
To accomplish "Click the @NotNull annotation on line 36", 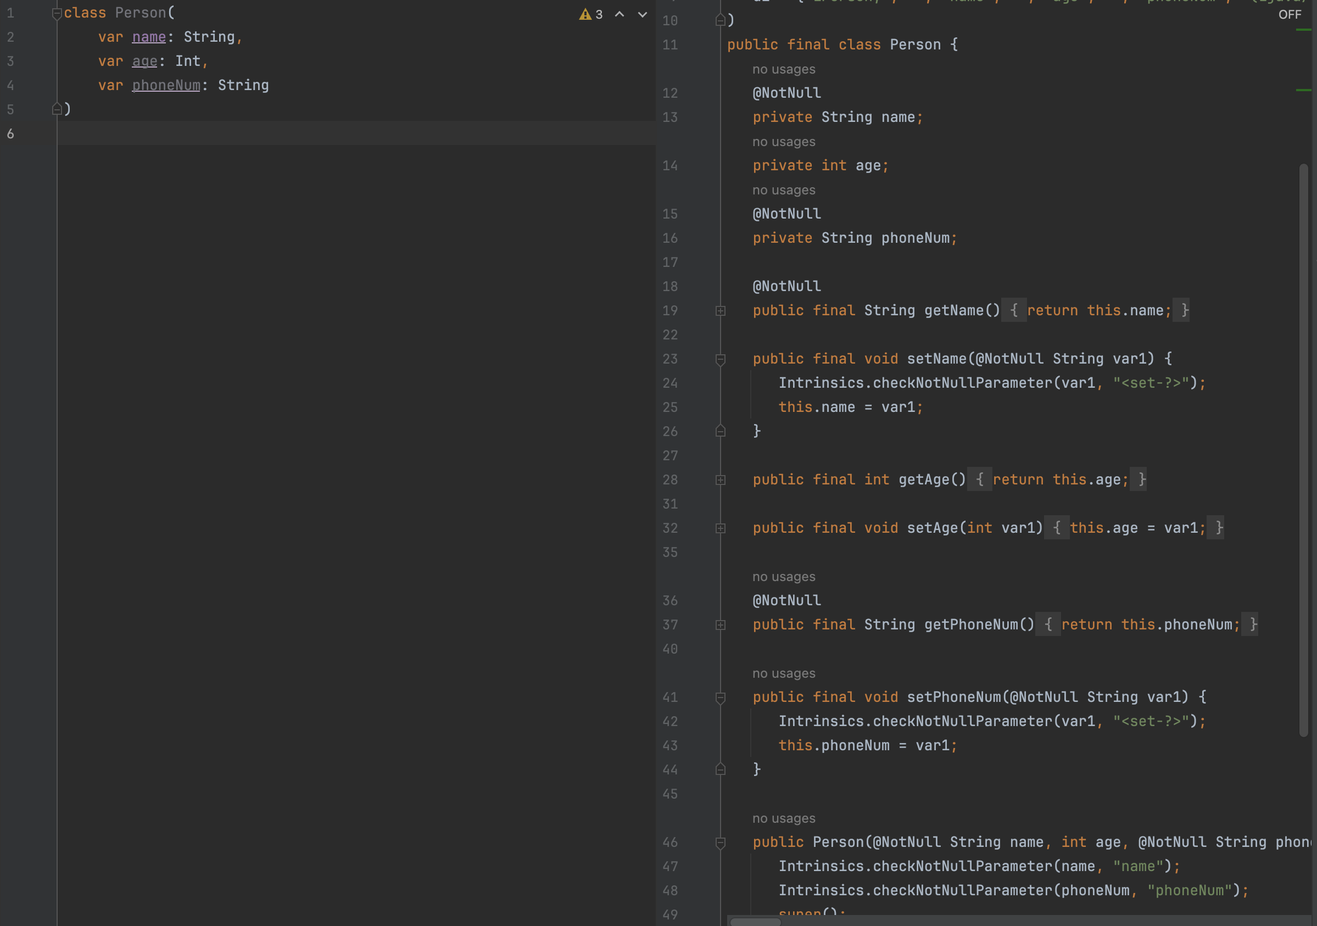I will pos(786,601).
